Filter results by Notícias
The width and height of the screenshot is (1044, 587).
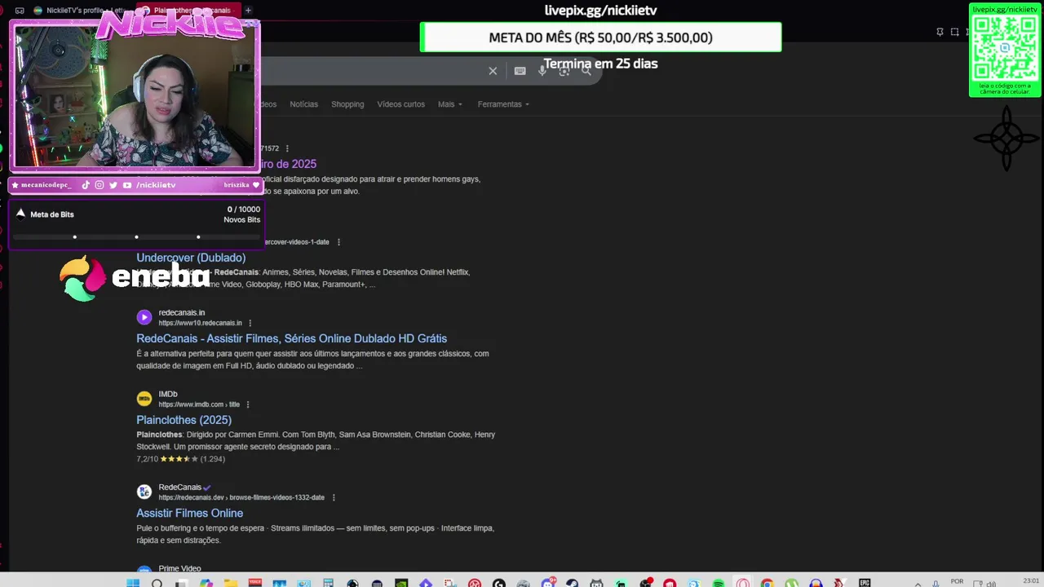(303, 104)
